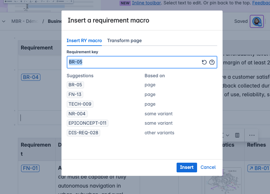The width and height of the screenshot is (270, 194).
Task: Choose the FN-13 suggestion
Action: pyautogui.click(x=75, y=95)
